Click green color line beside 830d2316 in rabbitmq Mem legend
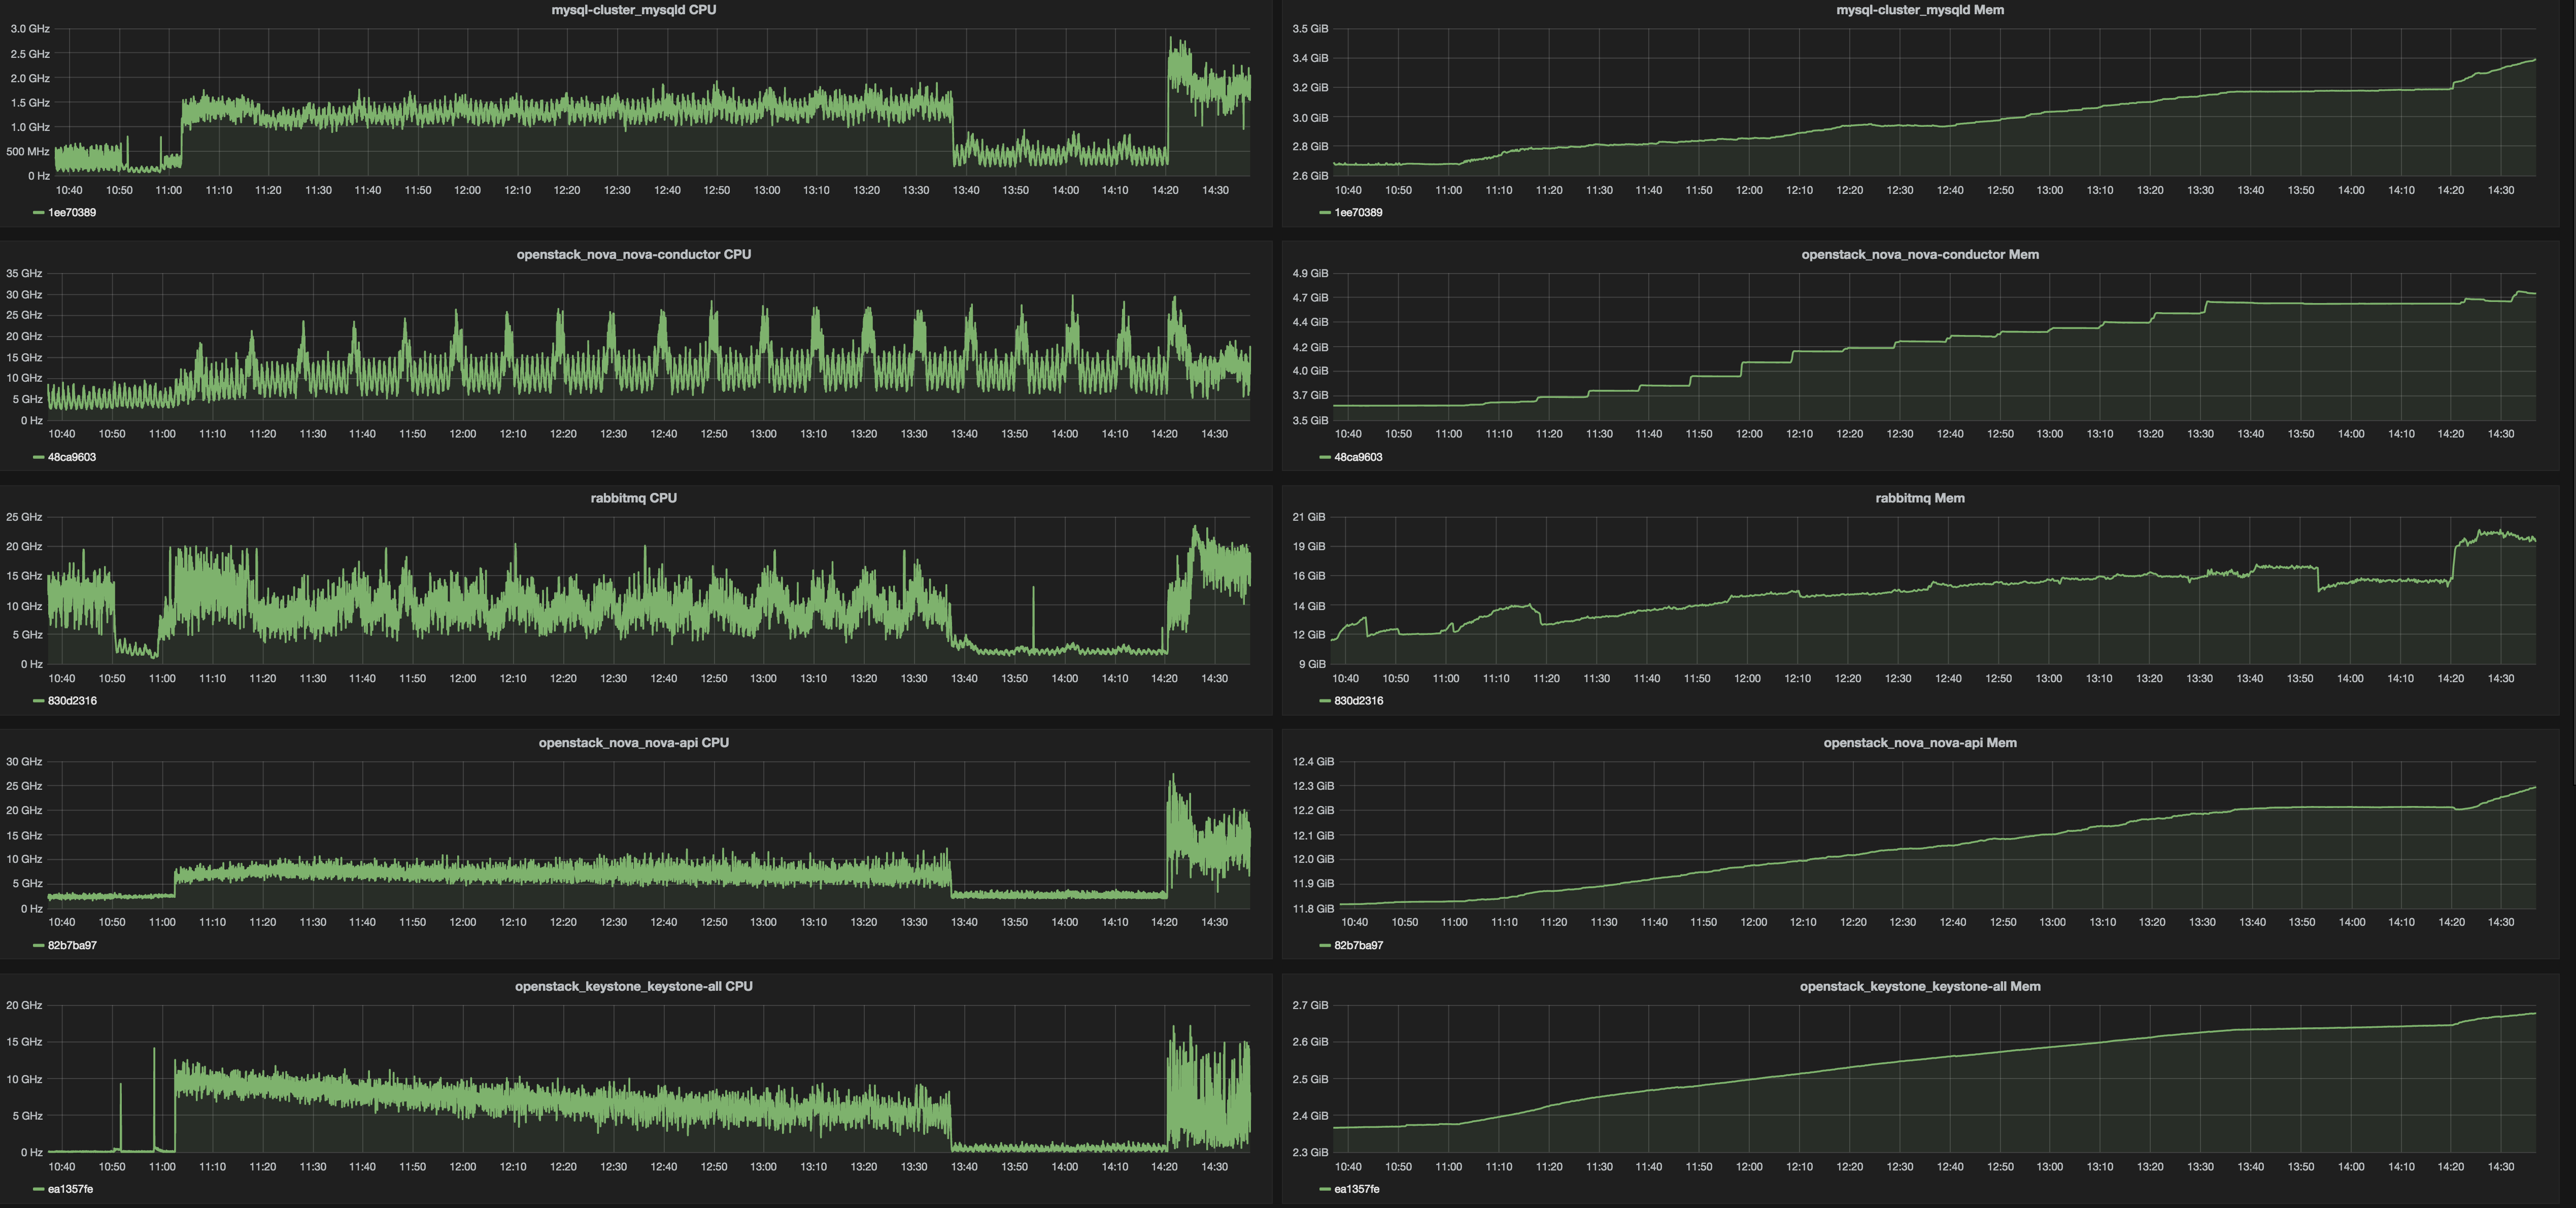 click(1324, 701)
